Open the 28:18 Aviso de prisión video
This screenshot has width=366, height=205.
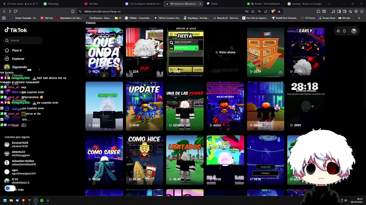[306, 106]
